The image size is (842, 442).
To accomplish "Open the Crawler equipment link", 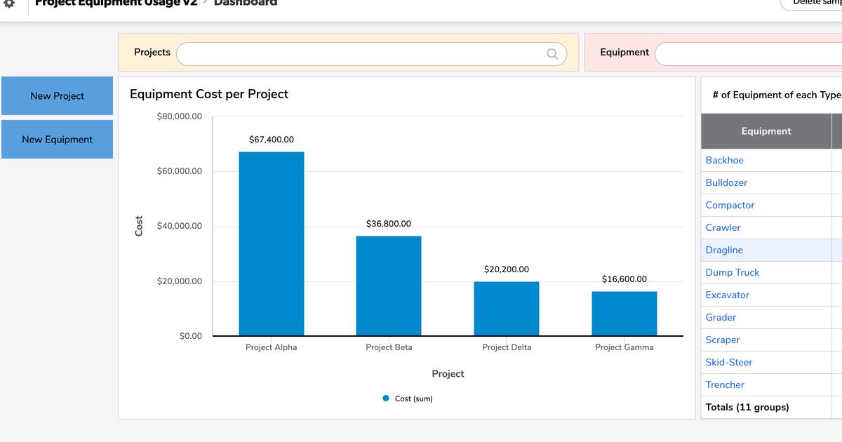I will [723, 228].
